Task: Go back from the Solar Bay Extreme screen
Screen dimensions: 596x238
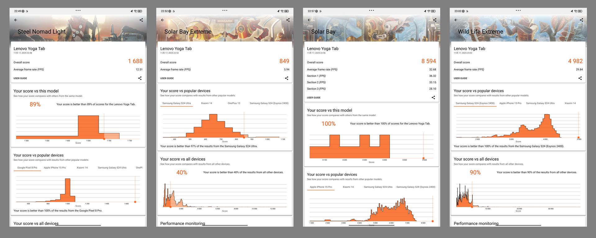Action: 162,20
